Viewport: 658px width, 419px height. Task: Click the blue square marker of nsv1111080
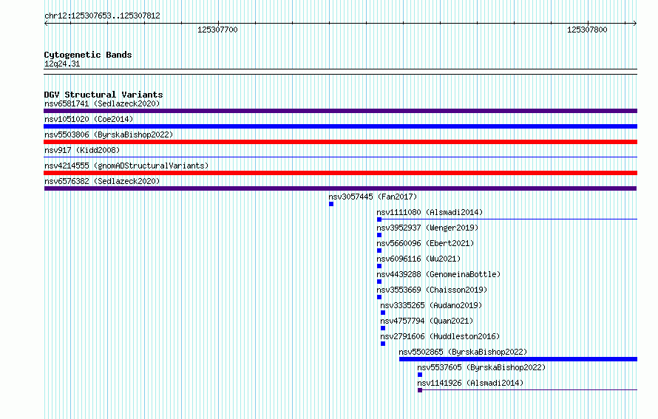[x=379, y=219]
